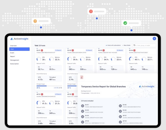Viewport: 166px width, 130px height.
Task: Open the Overview section in the sidebar
Action: [14, 45]
